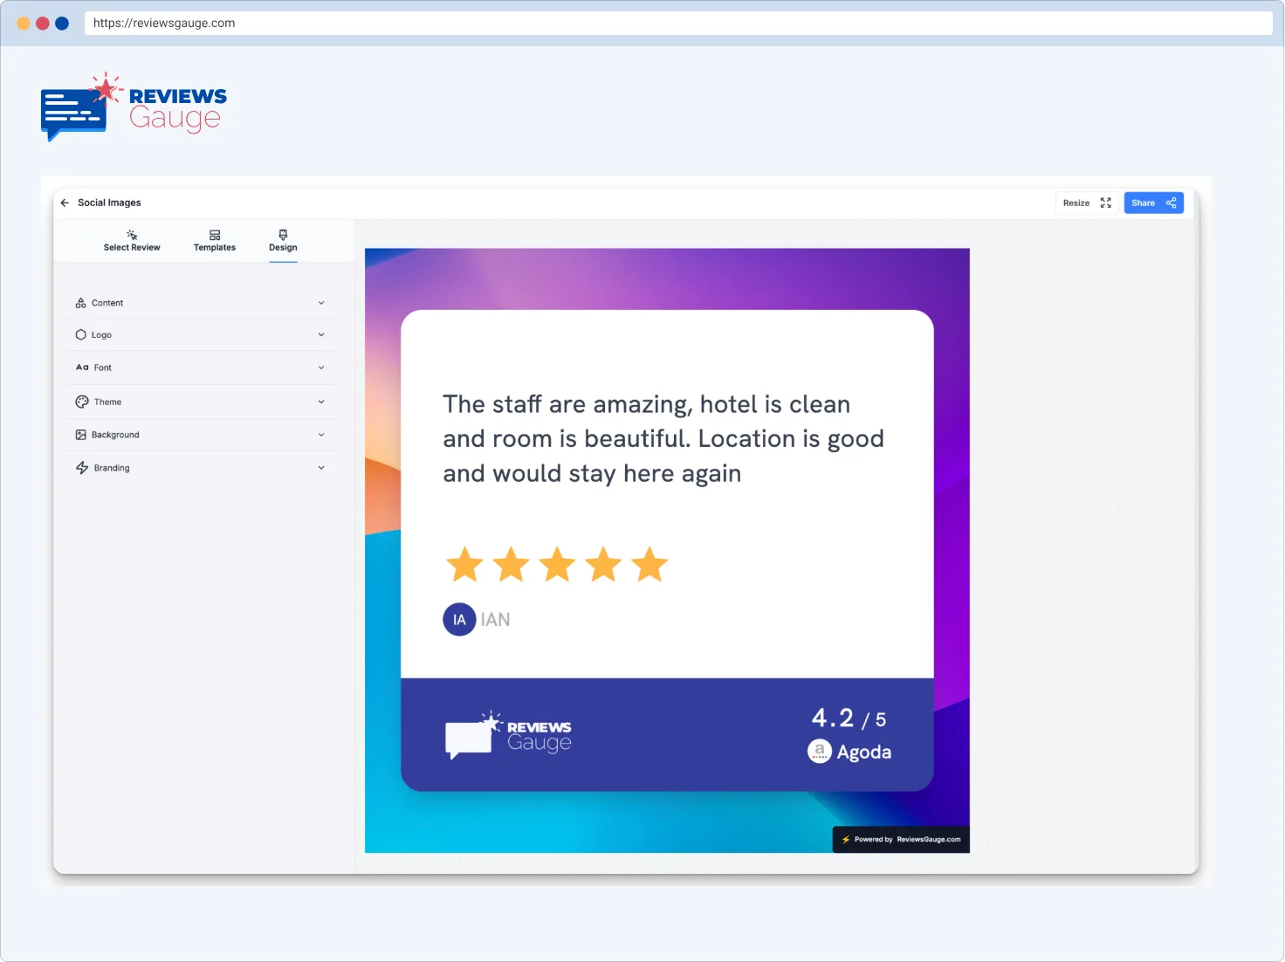Click the Content label in sidebar
Screen dimensions: 1285x962
click(107, 303)
